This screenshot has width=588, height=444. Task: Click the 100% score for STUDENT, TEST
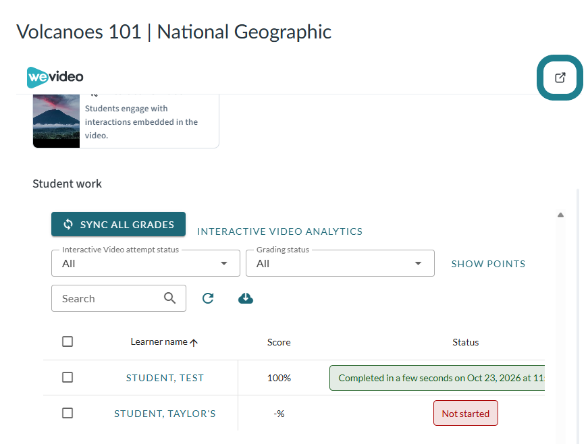click(279, 378)
